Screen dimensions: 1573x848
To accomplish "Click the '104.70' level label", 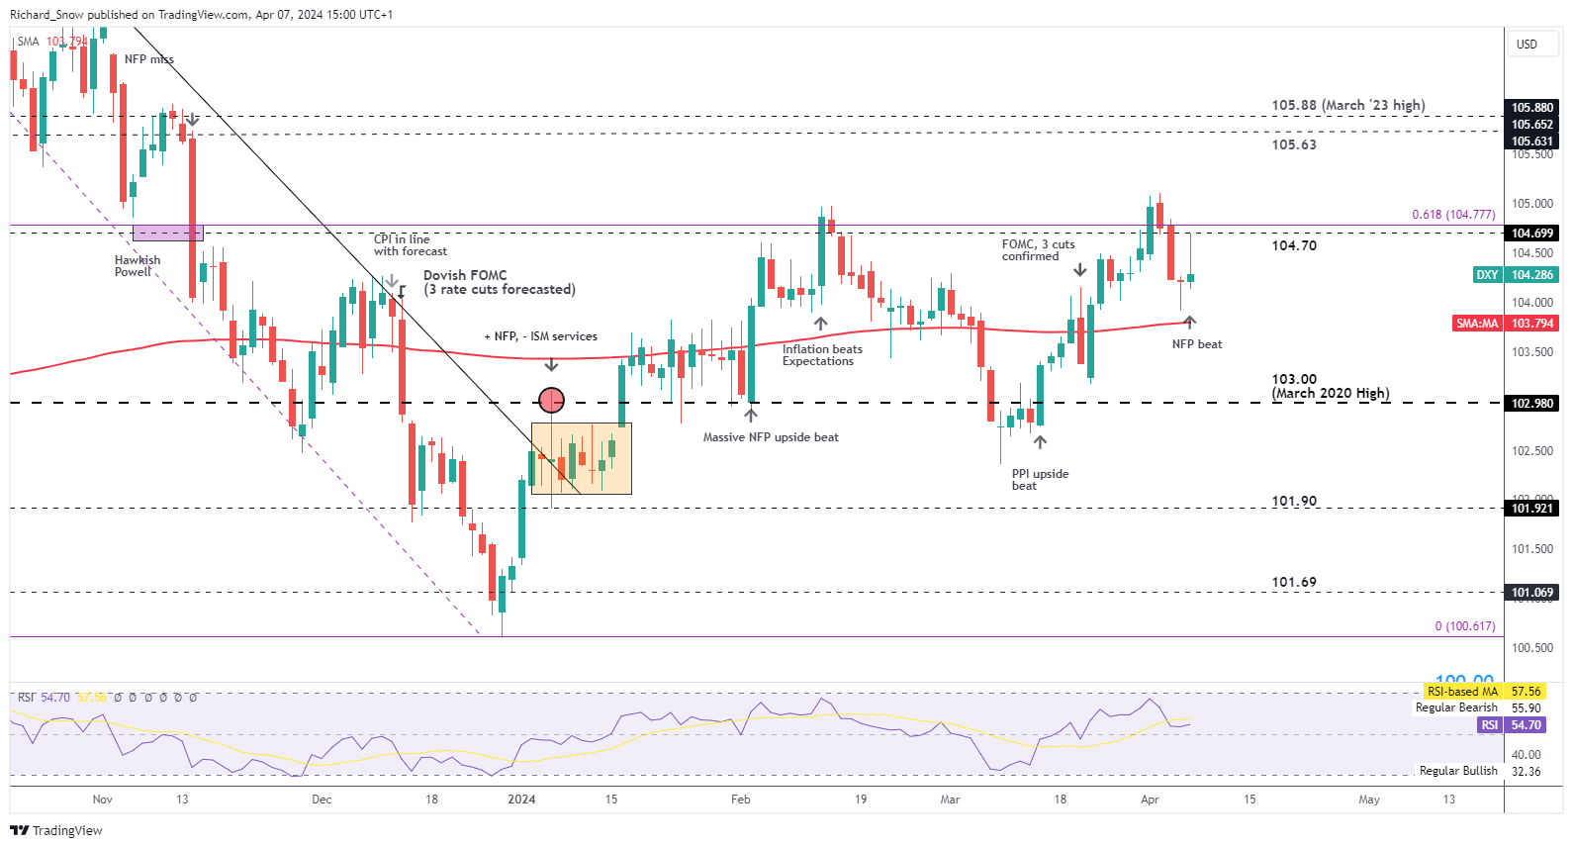I will click(1294, 245).
